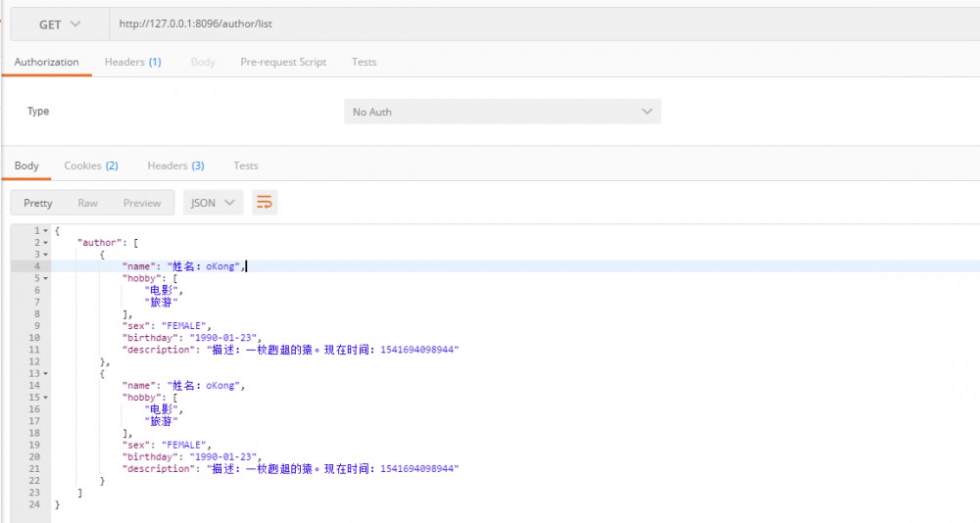
Task: Collapse the hobby array at line 5
Action: point(46,279)
